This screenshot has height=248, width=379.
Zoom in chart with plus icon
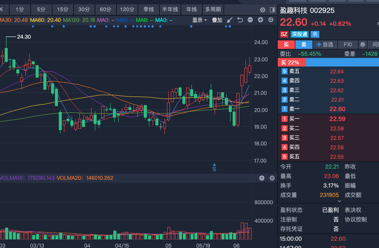pyautogui.click(x=260, y=20)
